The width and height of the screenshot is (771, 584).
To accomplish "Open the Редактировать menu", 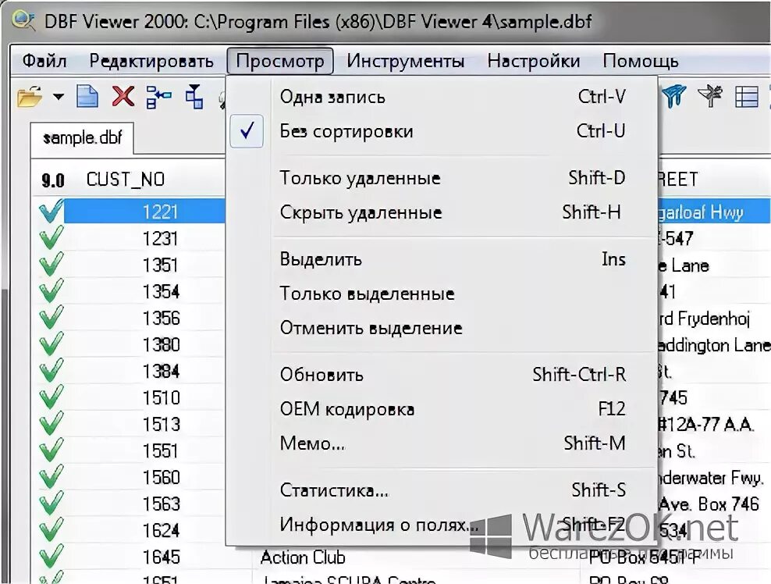I will pos(151,61).
